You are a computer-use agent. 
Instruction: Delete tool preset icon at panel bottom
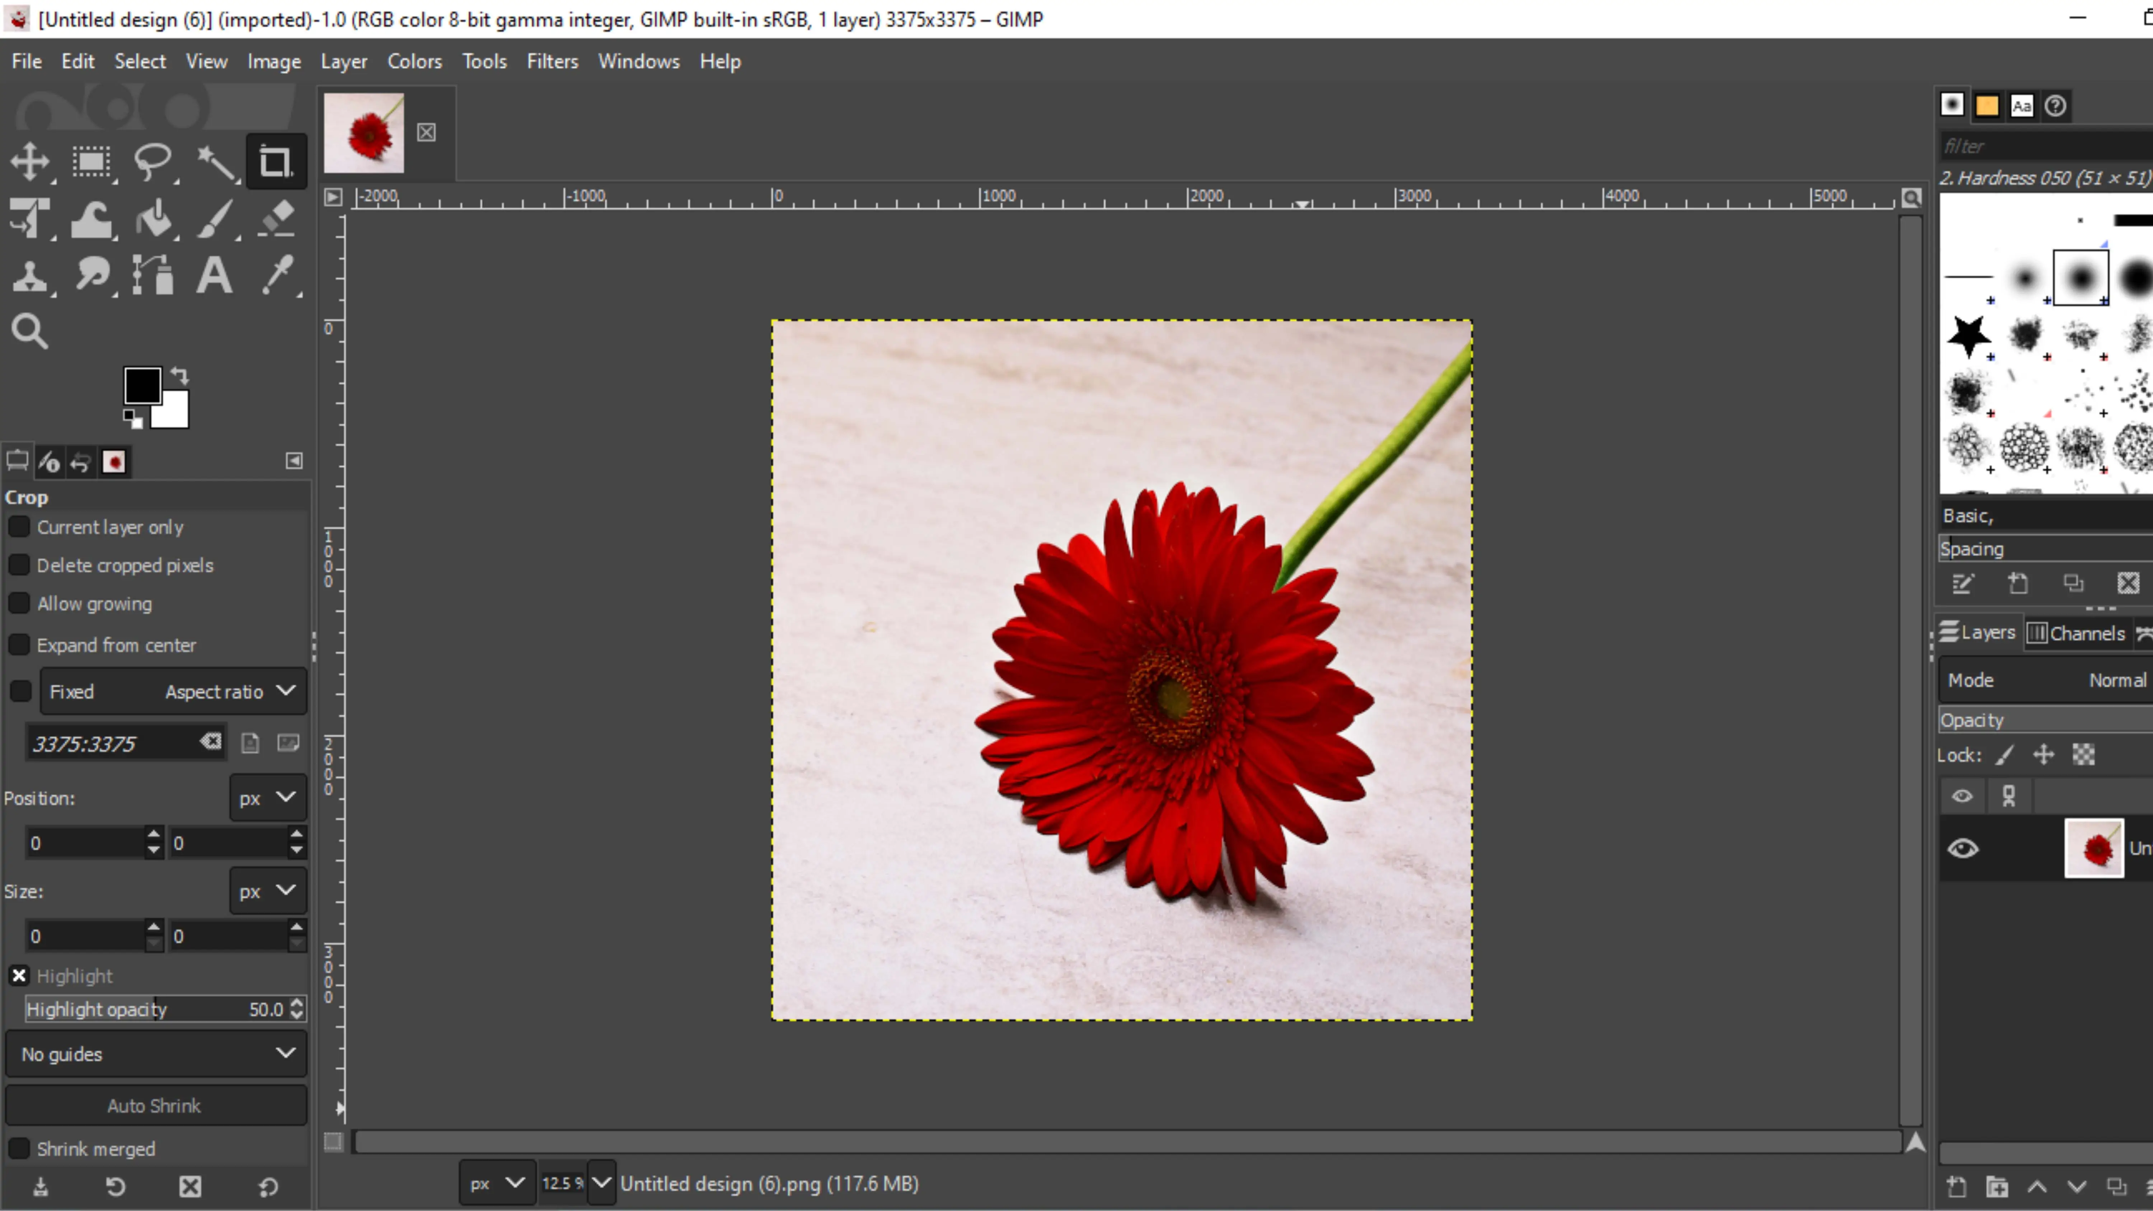[x=191, y=1186]
